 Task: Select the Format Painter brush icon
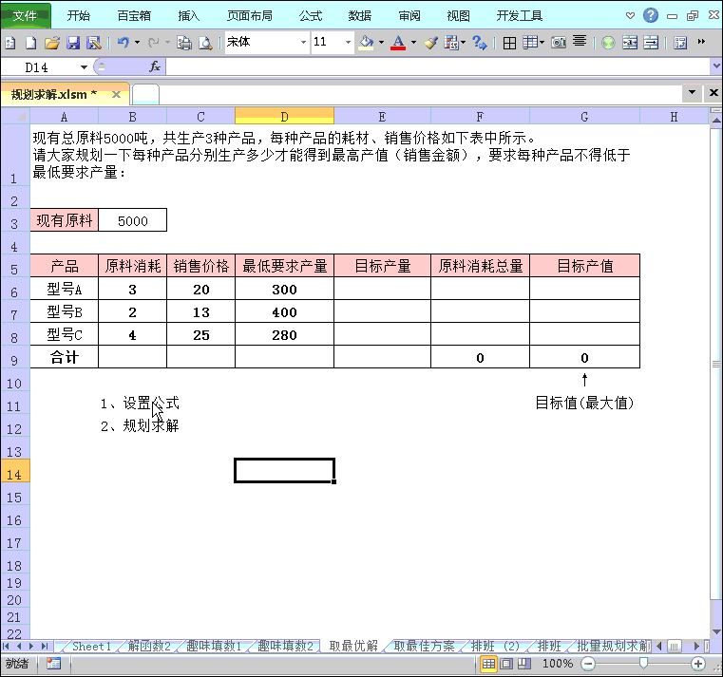430,43
